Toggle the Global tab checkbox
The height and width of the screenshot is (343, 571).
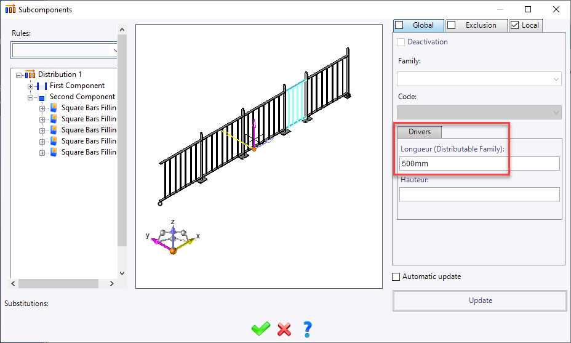(399, 25)
